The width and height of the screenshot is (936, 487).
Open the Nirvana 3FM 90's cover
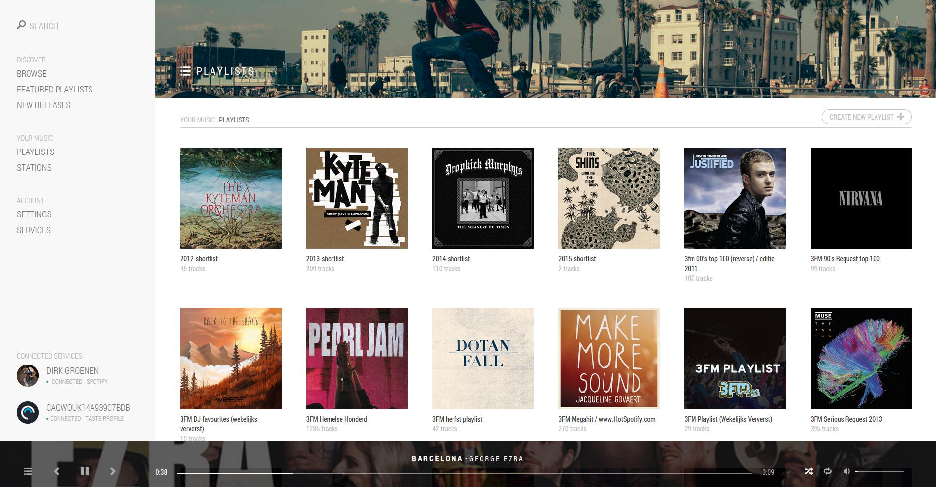861,198
